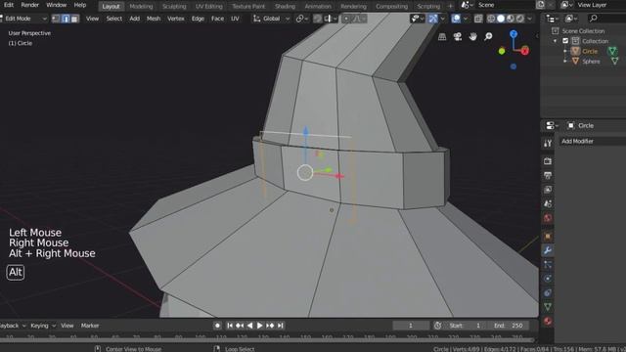
Task: Open Render properties tab icon
Action: (548, 161)
